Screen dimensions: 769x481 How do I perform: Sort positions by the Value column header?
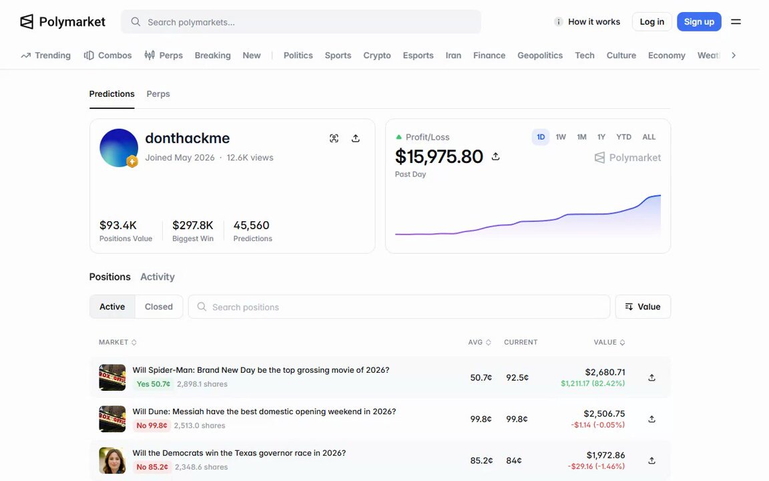coord(609,342)
